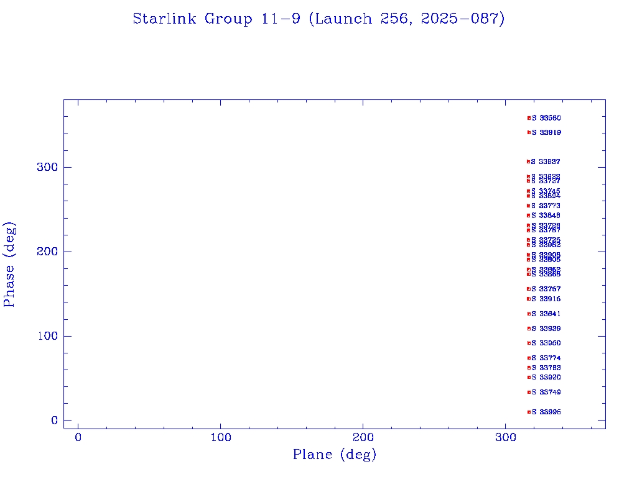Image resolution: width=637 pixels, height=477 pixels.
Task: Click the 100 tick label on the x-axis
Action: [221, 437]
